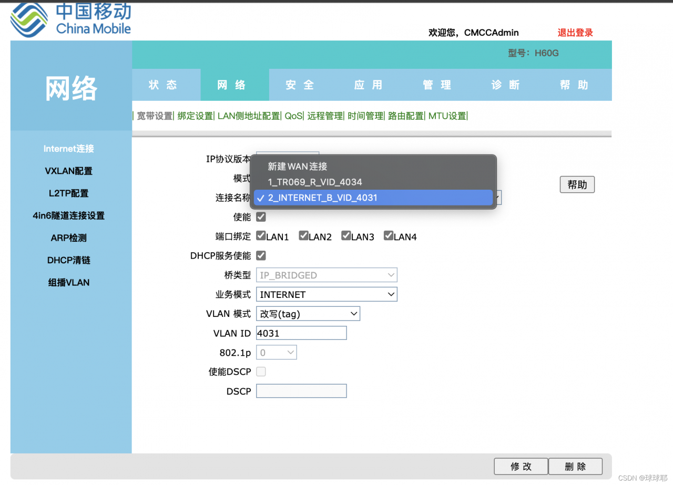Uncheck the LAN1 port binding checkbox
The width and height of the screenshot is (673, 485).
[261, 235]
